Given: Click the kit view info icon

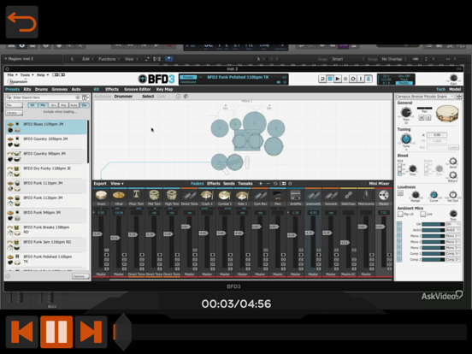Looking at the screenshot, I should coord(178,97).
